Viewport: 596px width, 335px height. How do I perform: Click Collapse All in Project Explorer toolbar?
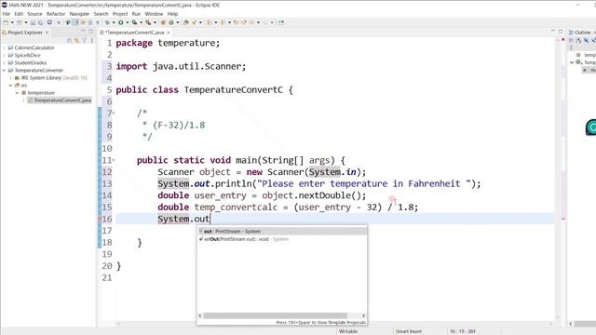click(69, 40)
